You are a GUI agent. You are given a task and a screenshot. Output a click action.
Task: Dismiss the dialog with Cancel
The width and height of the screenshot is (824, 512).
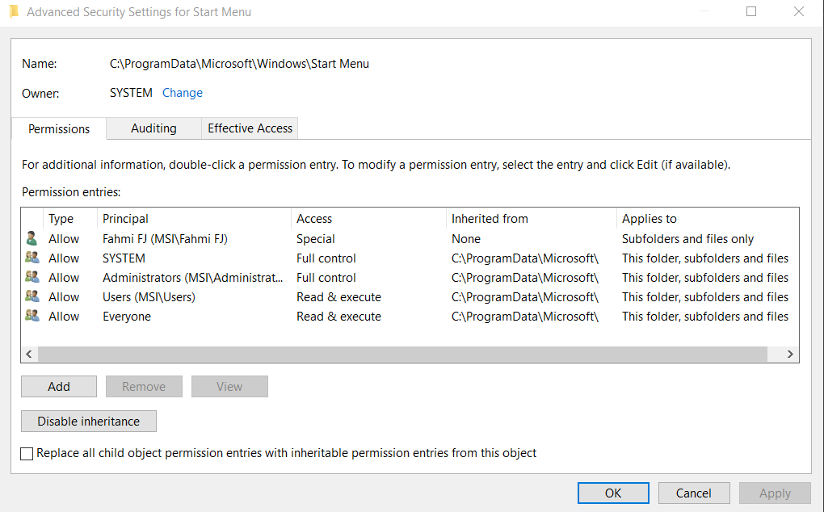pos(694,493)
